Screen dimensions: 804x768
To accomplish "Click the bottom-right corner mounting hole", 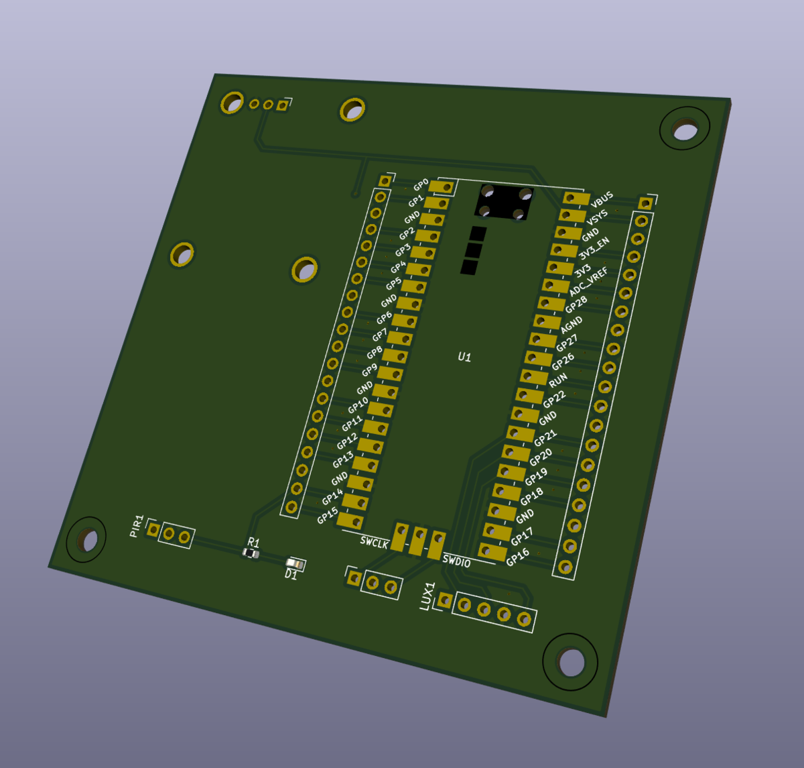I will pyautogui.click(x=570, y=662).
